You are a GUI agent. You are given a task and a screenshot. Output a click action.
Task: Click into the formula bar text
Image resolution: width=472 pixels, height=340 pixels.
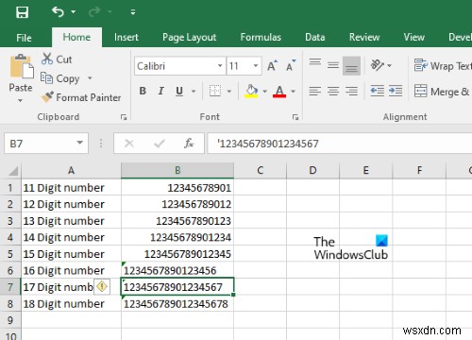340,144
